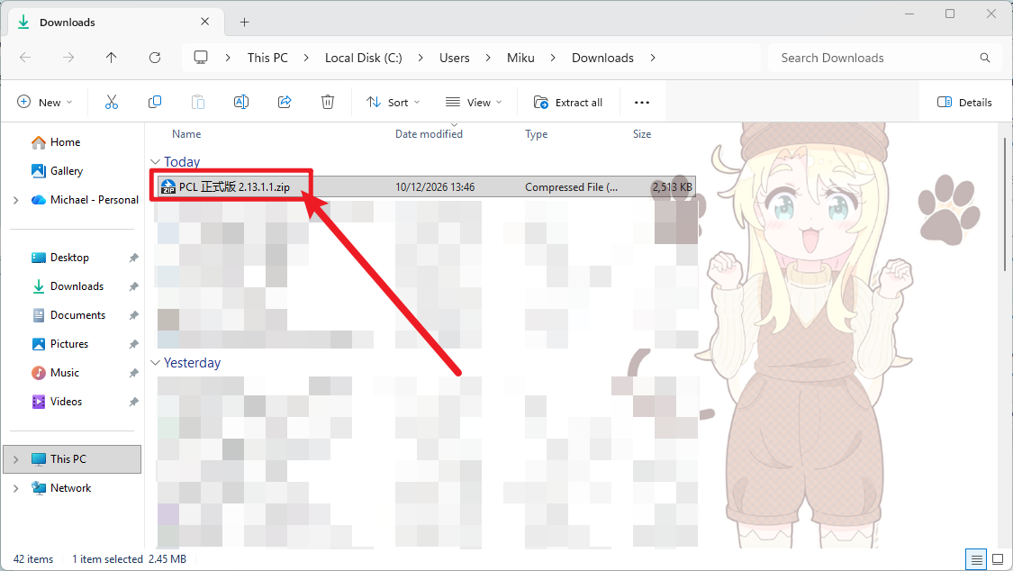Click the Copy icon in toolbar
1013x571 pixels.
tap(155, 102)
